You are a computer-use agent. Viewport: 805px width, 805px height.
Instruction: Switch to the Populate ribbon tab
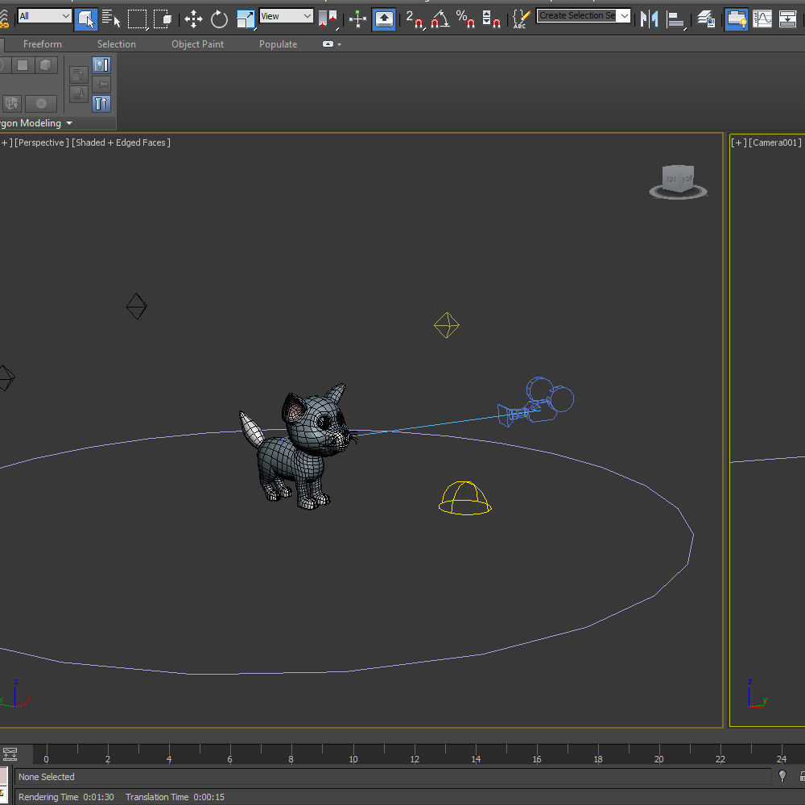point(279,44)
